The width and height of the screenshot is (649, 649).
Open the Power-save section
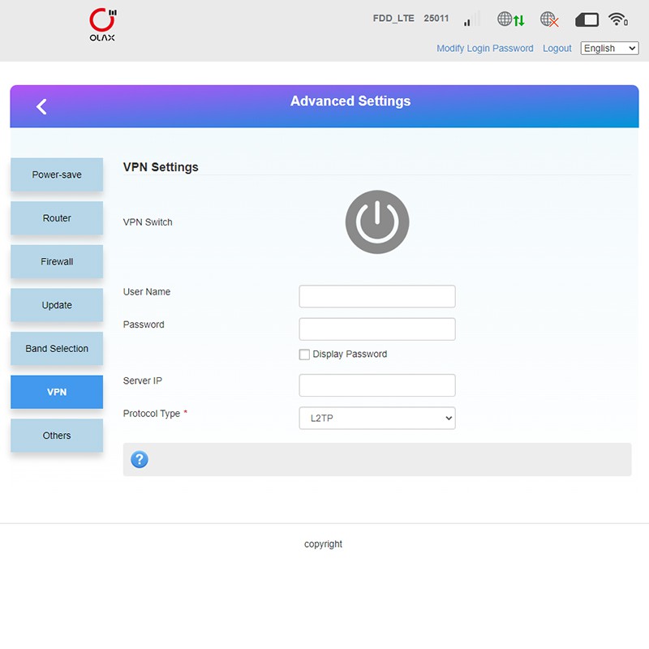pos(57,175)
